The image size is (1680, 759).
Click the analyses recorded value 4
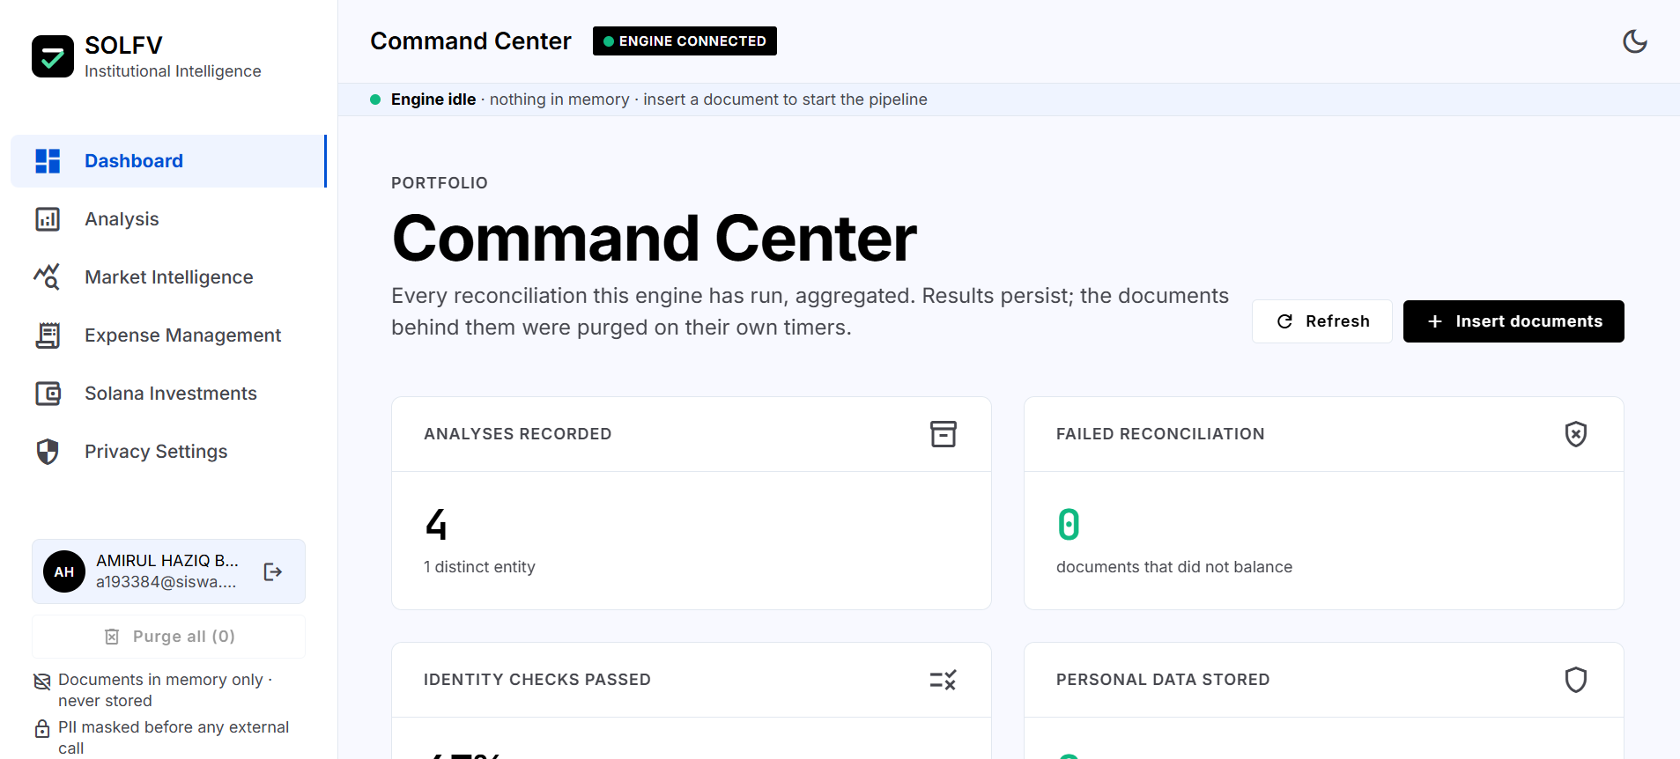(436, 525)
